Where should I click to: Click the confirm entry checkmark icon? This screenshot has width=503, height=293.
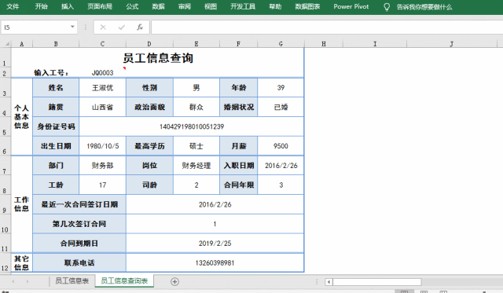point(122,27)
